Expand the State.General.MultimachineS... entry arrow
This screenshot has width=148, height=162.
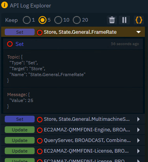tap(138, 119)
